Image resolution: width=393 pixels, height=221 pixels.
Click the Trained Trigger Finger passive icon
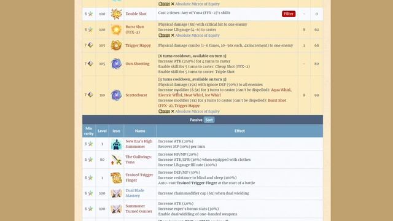pyautogui.click(x=116, y=177)
